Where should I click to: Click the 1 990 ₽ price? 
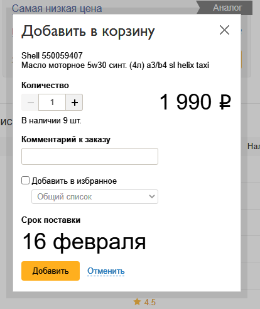tap(195, 102)
